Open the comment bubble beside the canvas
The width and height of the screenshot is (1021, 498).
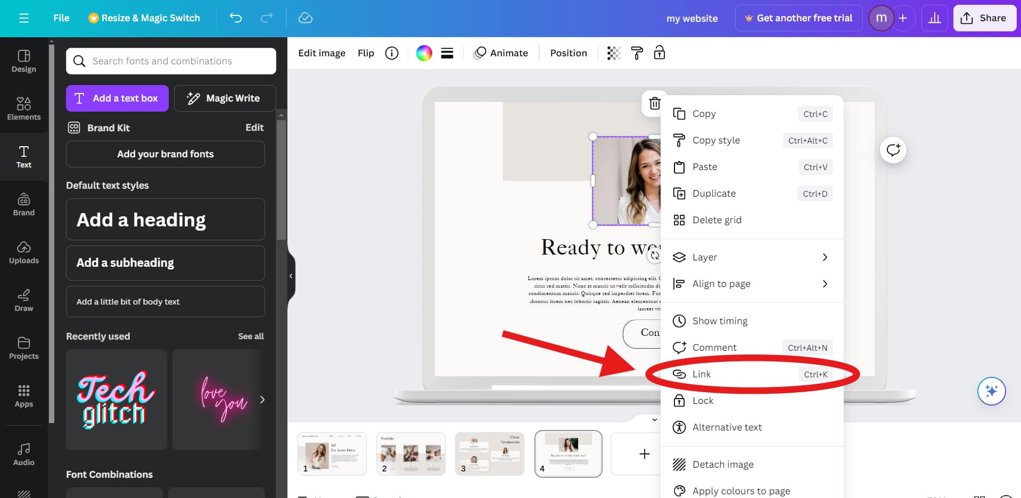point(893,150)
